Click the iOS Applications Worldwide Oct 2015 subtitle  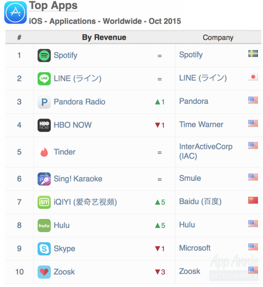pyautogui.click(x=105, y=21)
